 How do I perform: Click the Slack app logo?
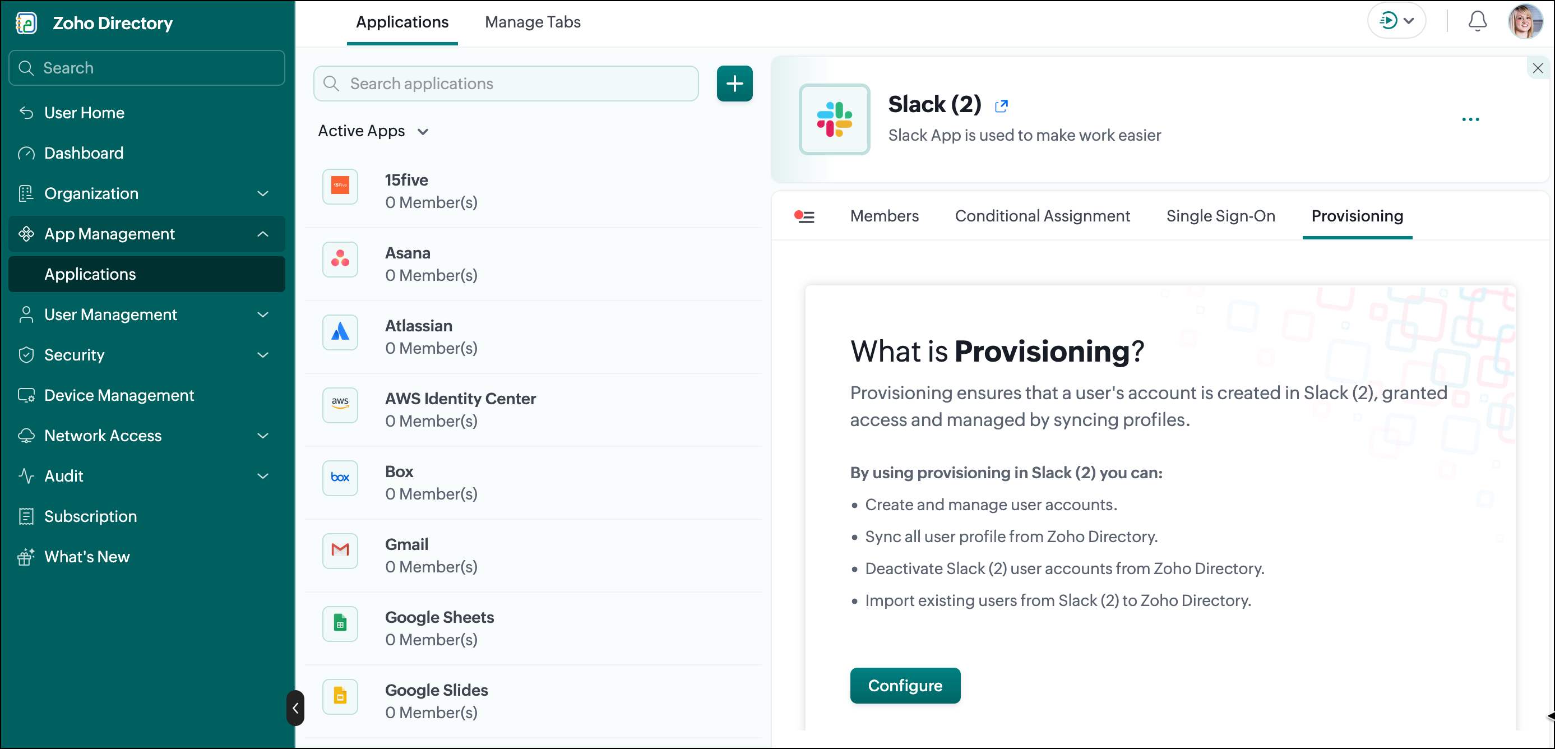coord(834,119)
